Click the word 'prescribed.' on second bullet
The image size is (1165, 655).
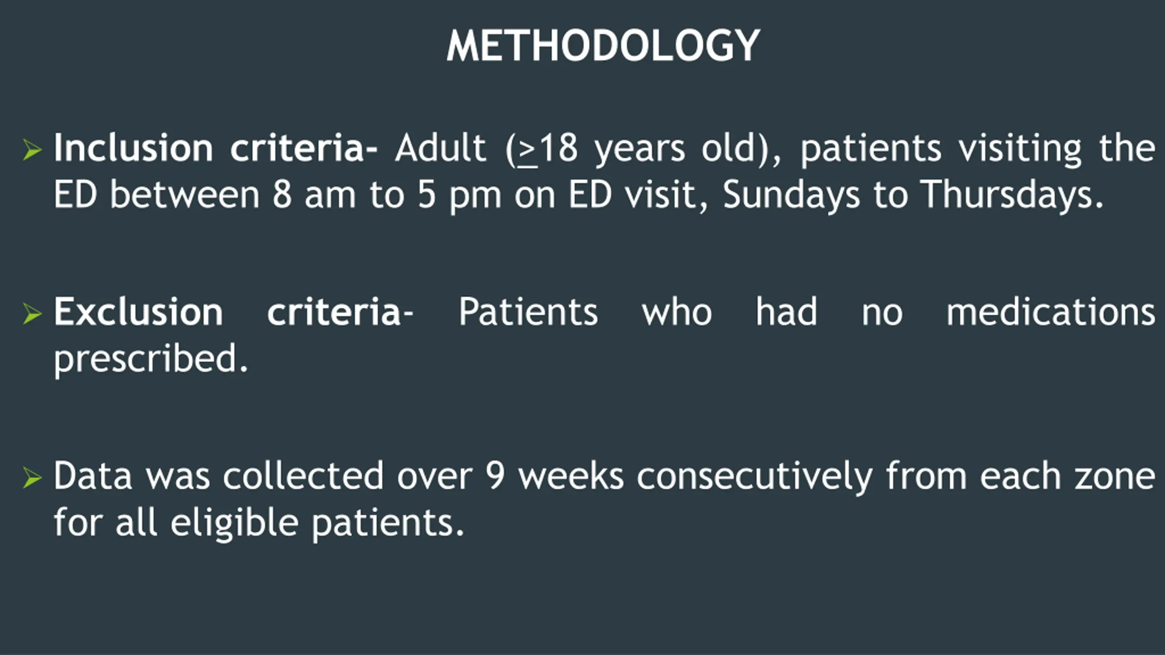(x=151, y=360)
